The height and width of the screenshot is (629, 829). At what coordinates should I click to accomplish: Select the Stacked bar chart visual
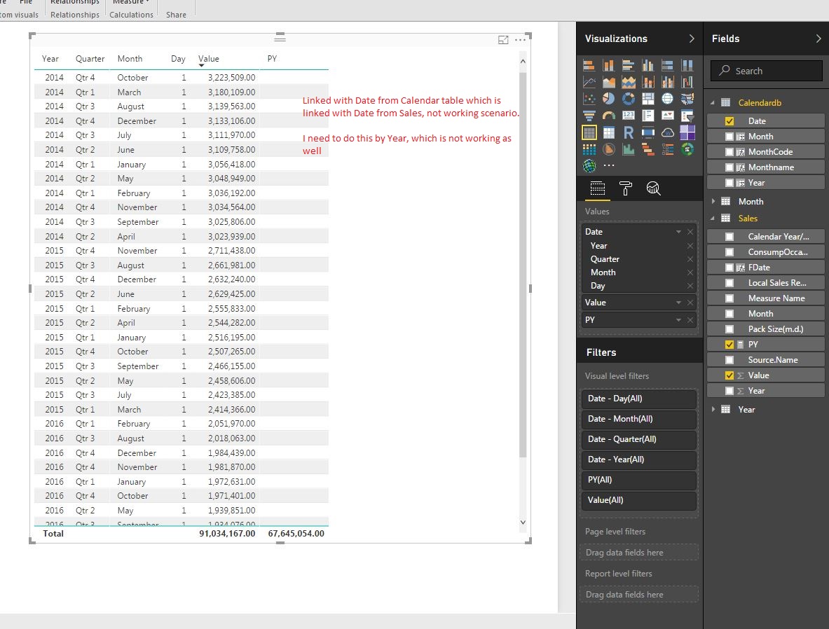(589, 65)
